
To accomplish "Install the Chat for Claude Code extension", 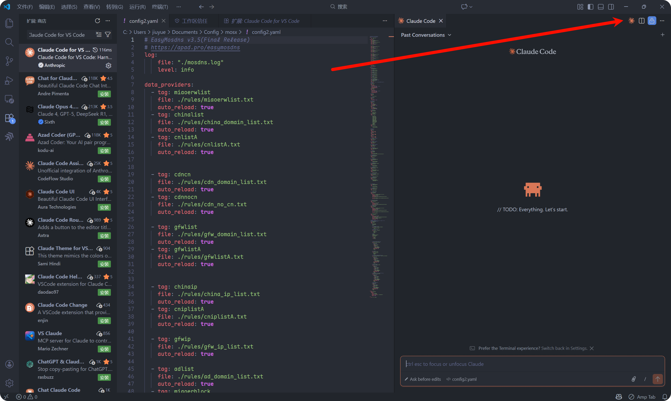I will 104,94.
